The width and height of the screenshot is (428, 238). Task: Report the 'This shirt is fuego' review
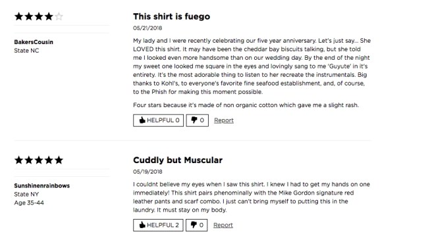click(x=224, y=120)
